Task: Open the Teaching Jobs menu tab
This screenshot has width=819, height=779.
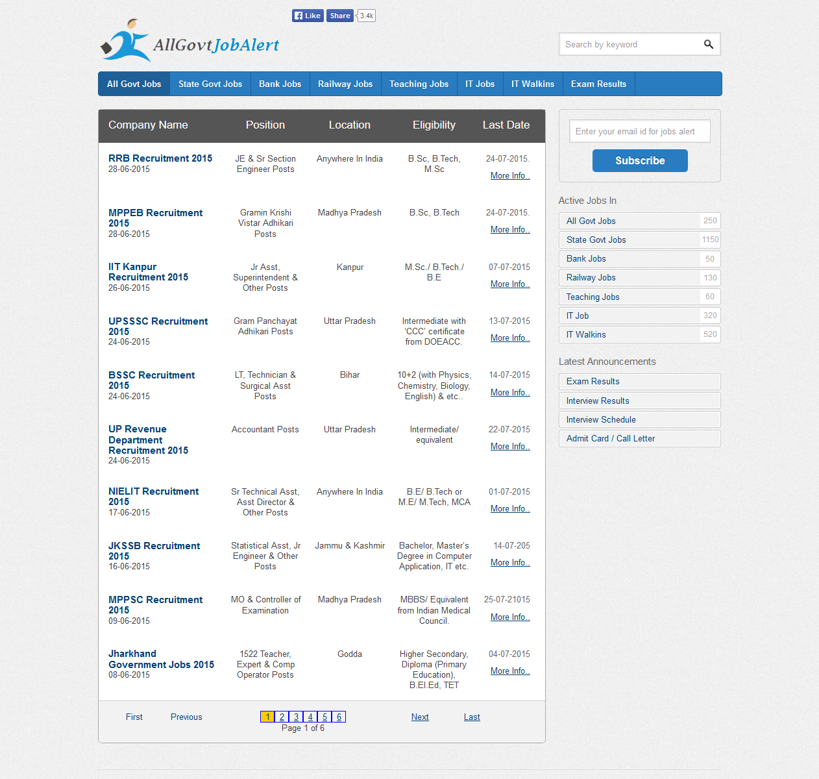Action: coord(419,84)
